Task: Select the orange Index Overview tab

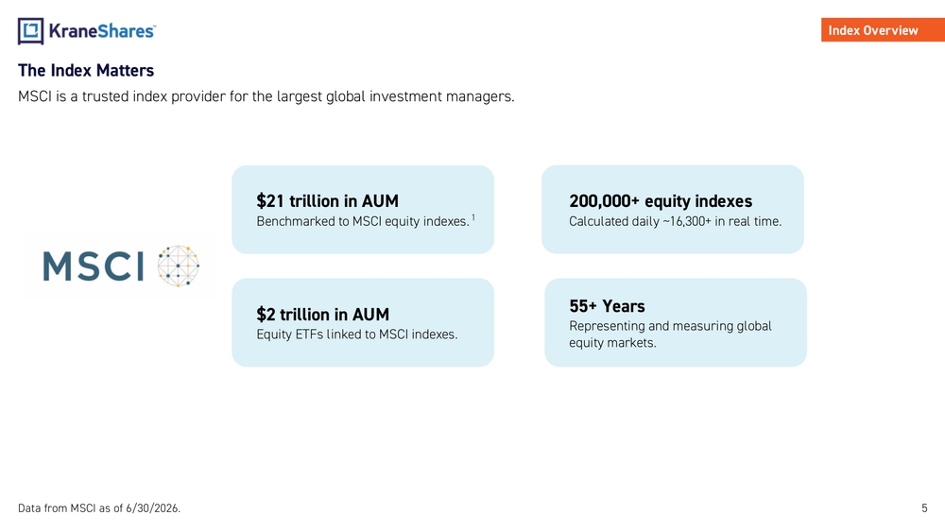Action: [x=883, y=30]
